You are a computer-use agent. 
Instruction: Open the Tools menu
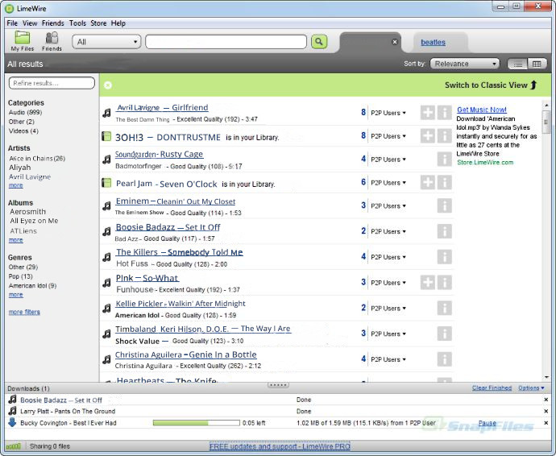click(77, 23)
